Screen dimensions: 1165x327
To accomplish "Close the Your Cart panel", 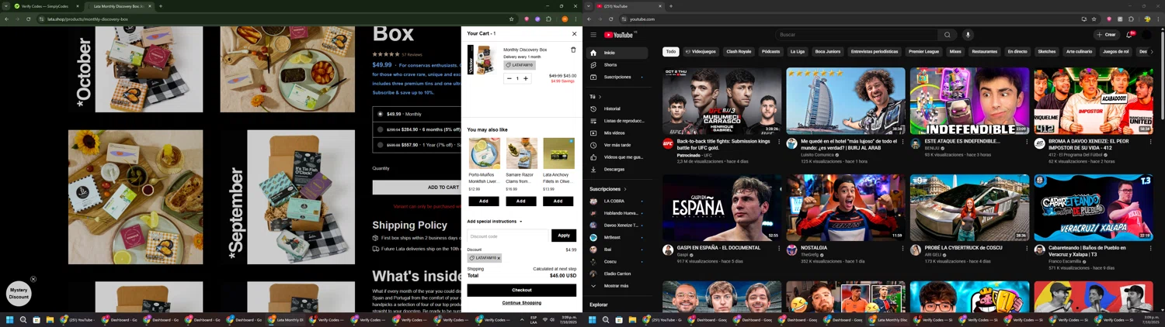I will click(574, 34).
